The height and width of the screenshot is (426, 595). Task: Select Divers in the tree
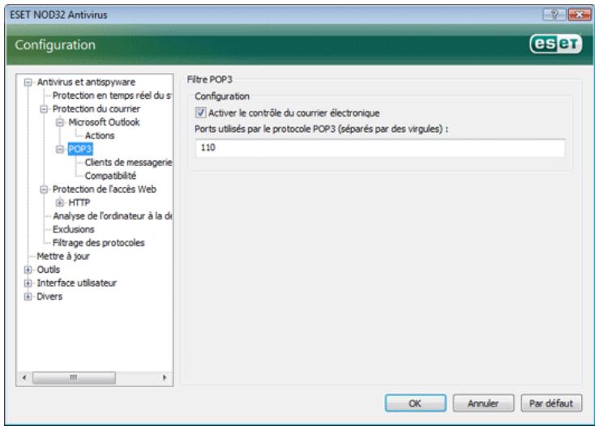tap(49, 296)
